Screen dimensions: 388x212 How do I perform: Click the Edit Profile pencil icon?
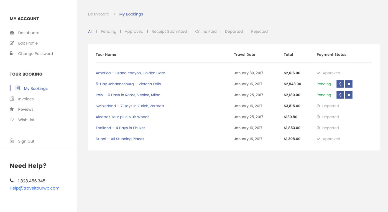coord(12,43)
